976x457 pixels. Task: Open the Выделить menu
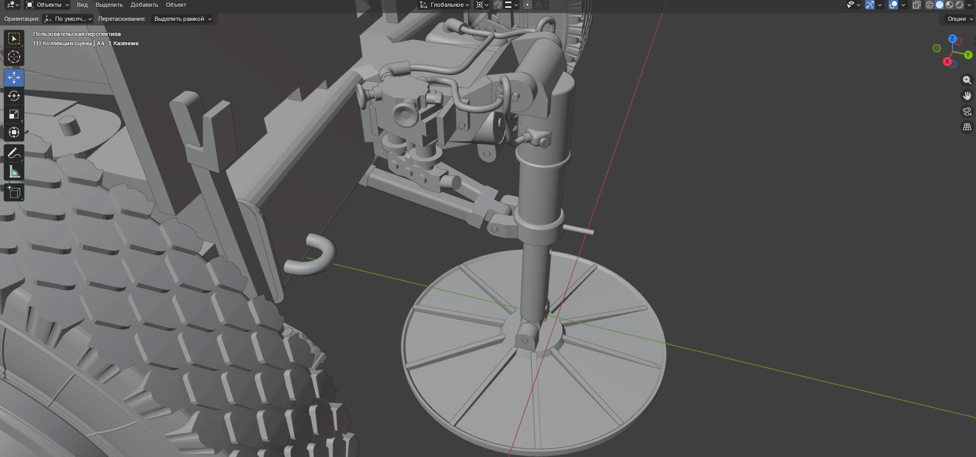(109, 5)
